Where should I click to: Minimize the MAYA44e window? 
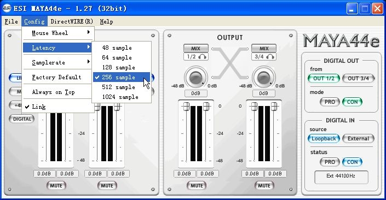click(352, 9)
